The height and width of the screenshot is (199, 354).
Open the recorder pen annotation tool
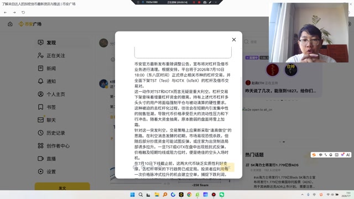pos(210,2)
